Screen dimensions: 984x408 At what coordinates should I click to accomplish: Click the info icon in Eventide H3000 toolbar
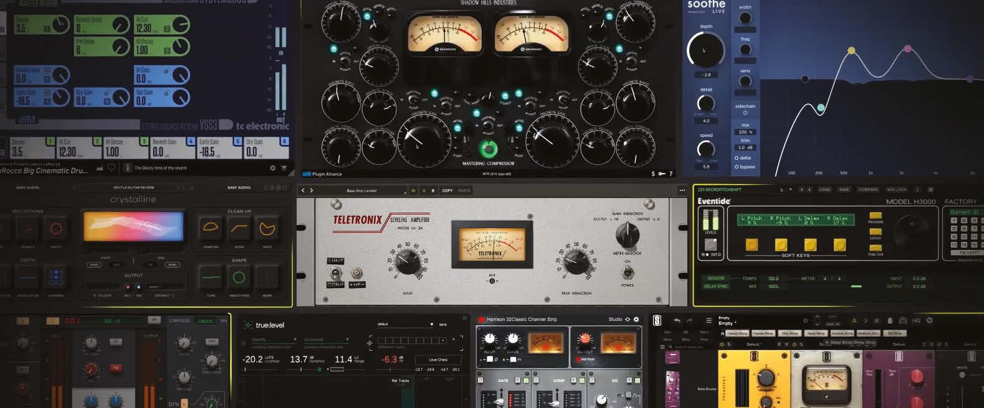916,189
